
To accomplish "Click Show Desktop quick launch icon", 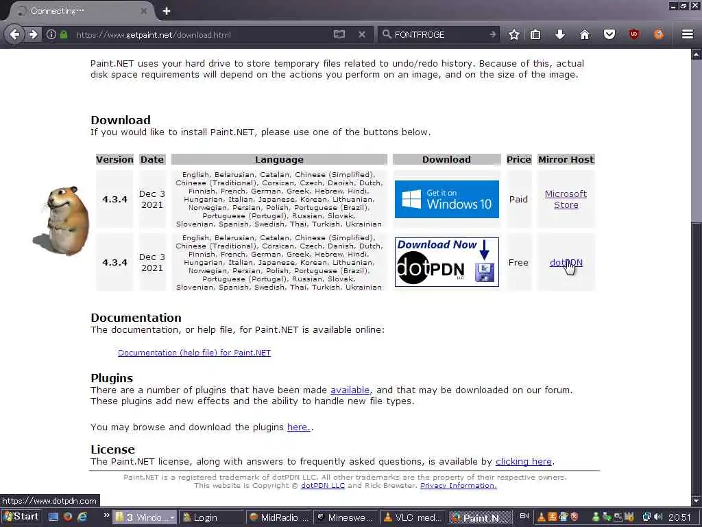I will (53, 517).
